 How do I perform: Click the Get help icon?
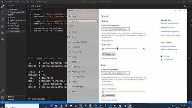[161, 56]
